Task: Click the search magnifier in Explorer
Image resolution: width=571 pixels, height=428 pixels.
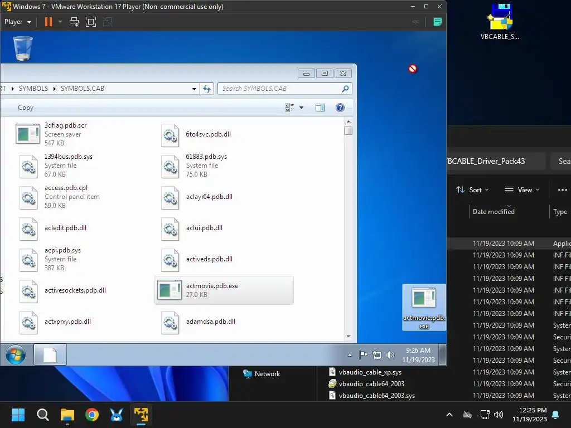Action: click(345, 89)
